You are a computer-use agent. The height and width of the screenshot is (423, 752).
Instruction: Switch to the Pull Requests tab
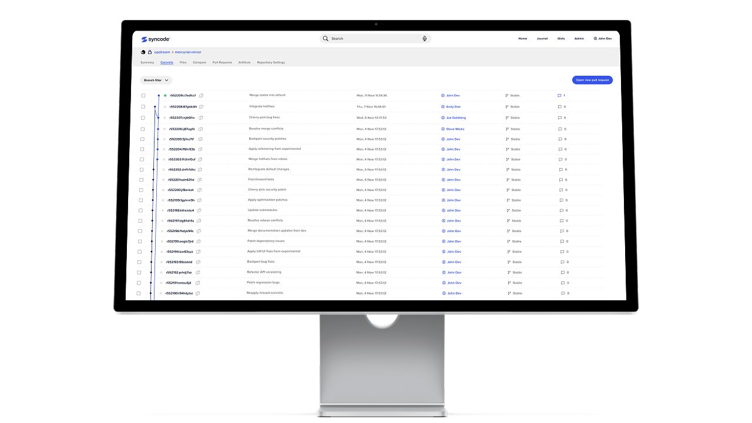[x=221, y=62]
